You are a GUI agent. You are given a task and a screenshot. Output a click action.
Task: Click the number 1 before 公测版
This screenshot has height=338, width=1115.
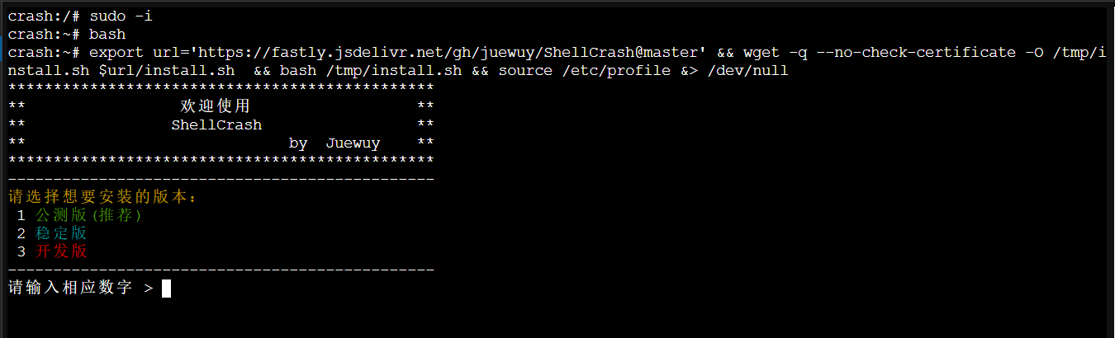(21, 215)
